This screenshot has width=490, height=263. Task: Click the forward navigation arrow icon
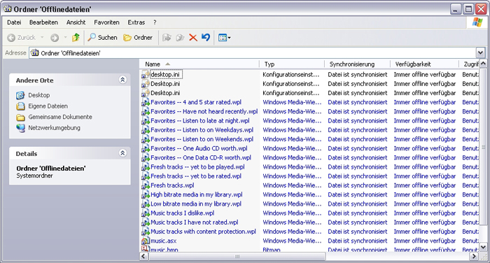coord(55,38)
